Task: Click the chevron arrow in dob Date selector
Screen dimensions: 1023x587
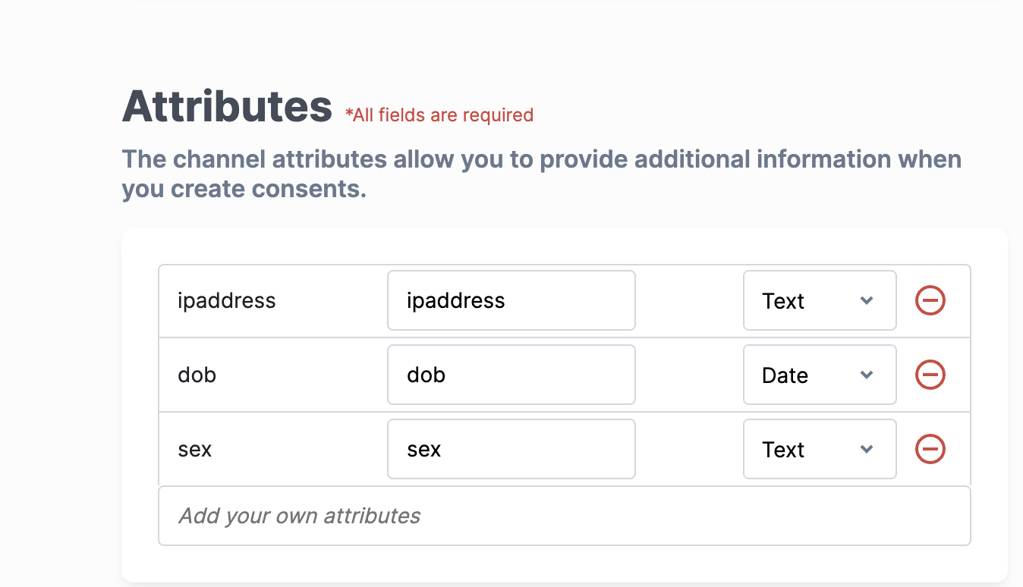Action: [x=867, y=375]
